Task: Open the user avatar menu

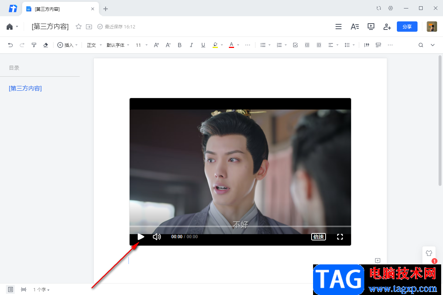Action: 432,27
